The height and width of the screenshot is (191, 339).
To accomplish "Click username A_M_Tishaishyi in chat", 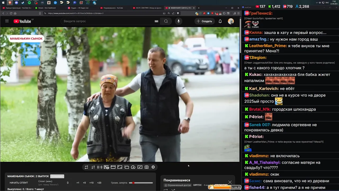I will 265,163.
